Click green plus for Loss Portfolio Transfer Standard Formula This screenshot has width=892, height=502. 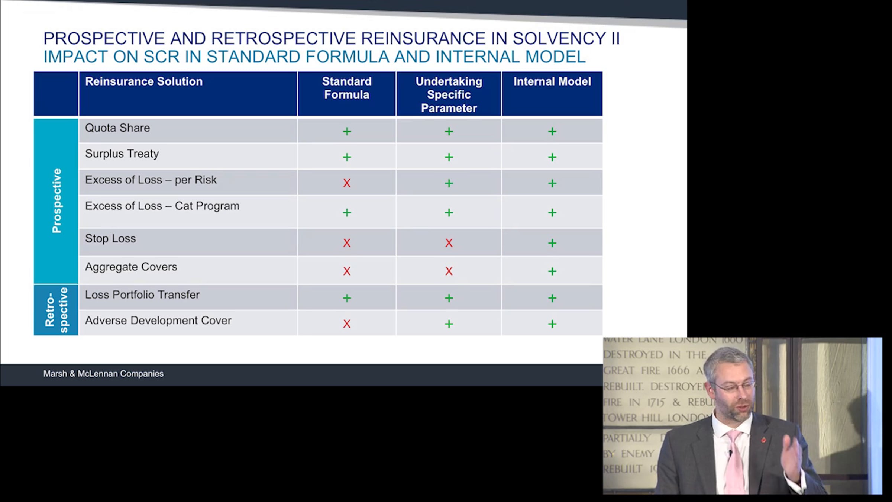pos(346,298)
